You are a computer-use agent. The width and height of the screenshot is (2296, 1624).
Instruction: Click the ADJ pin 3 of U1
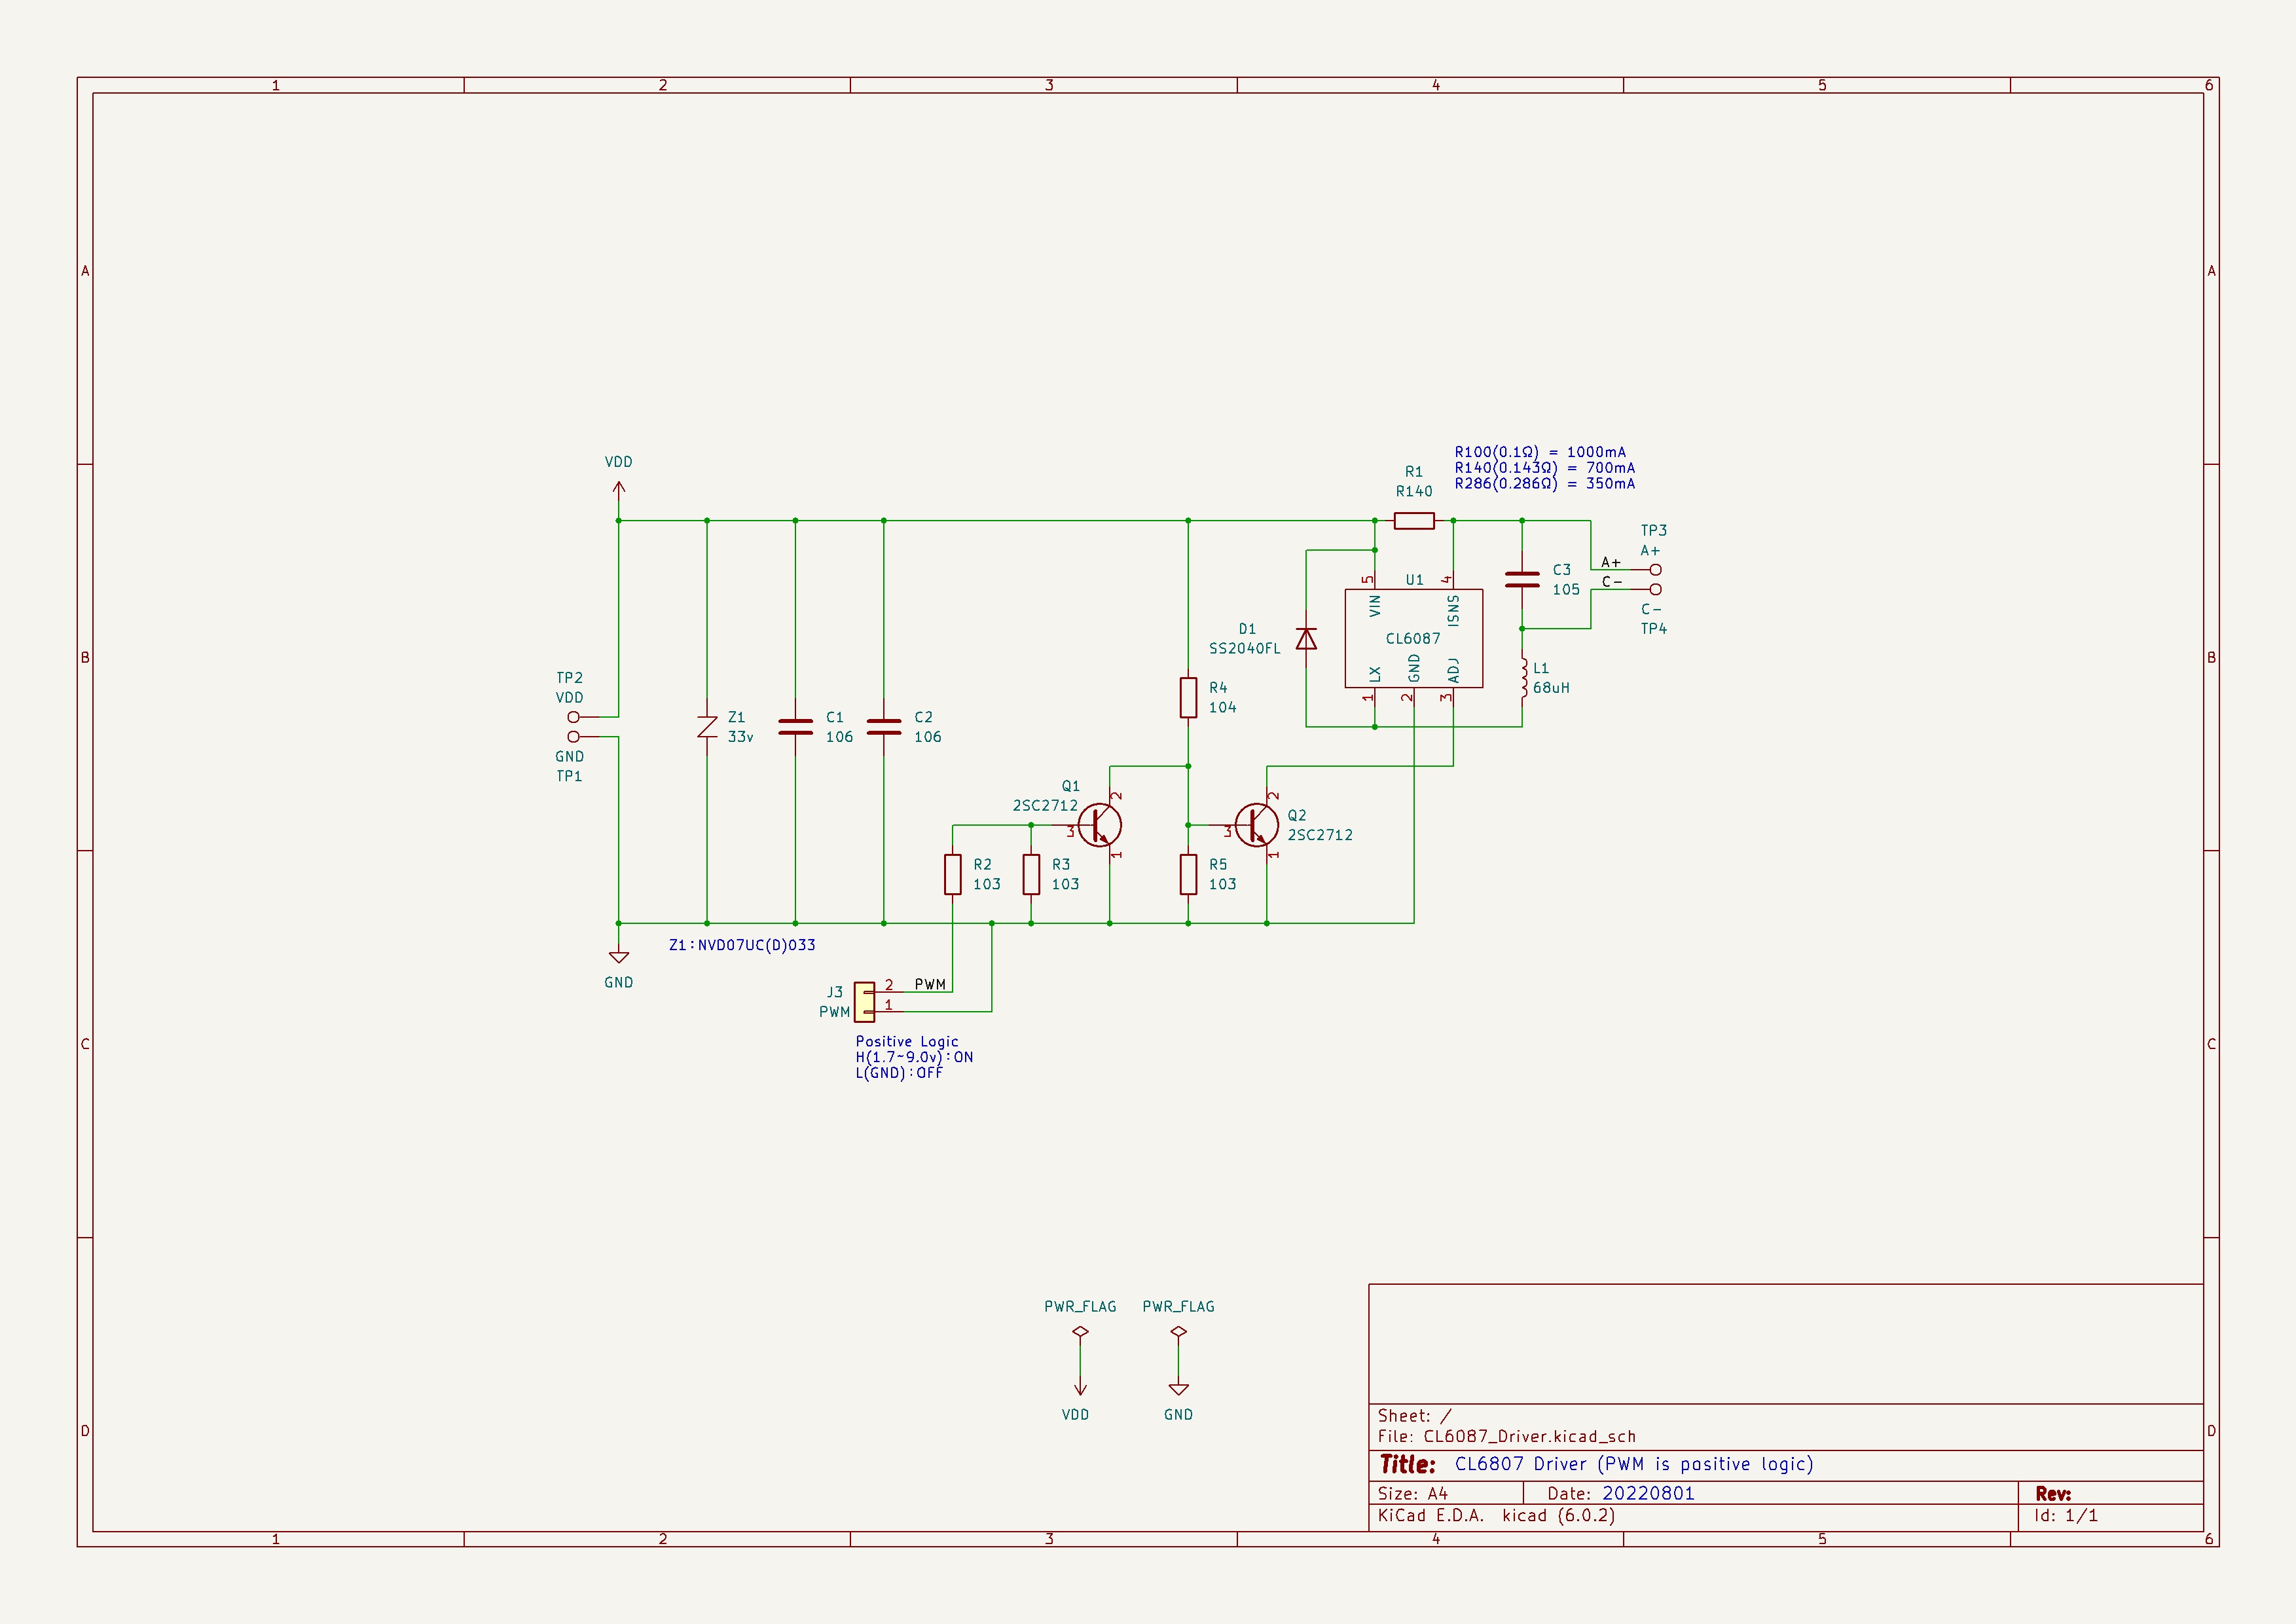(x=1453, y=697)
